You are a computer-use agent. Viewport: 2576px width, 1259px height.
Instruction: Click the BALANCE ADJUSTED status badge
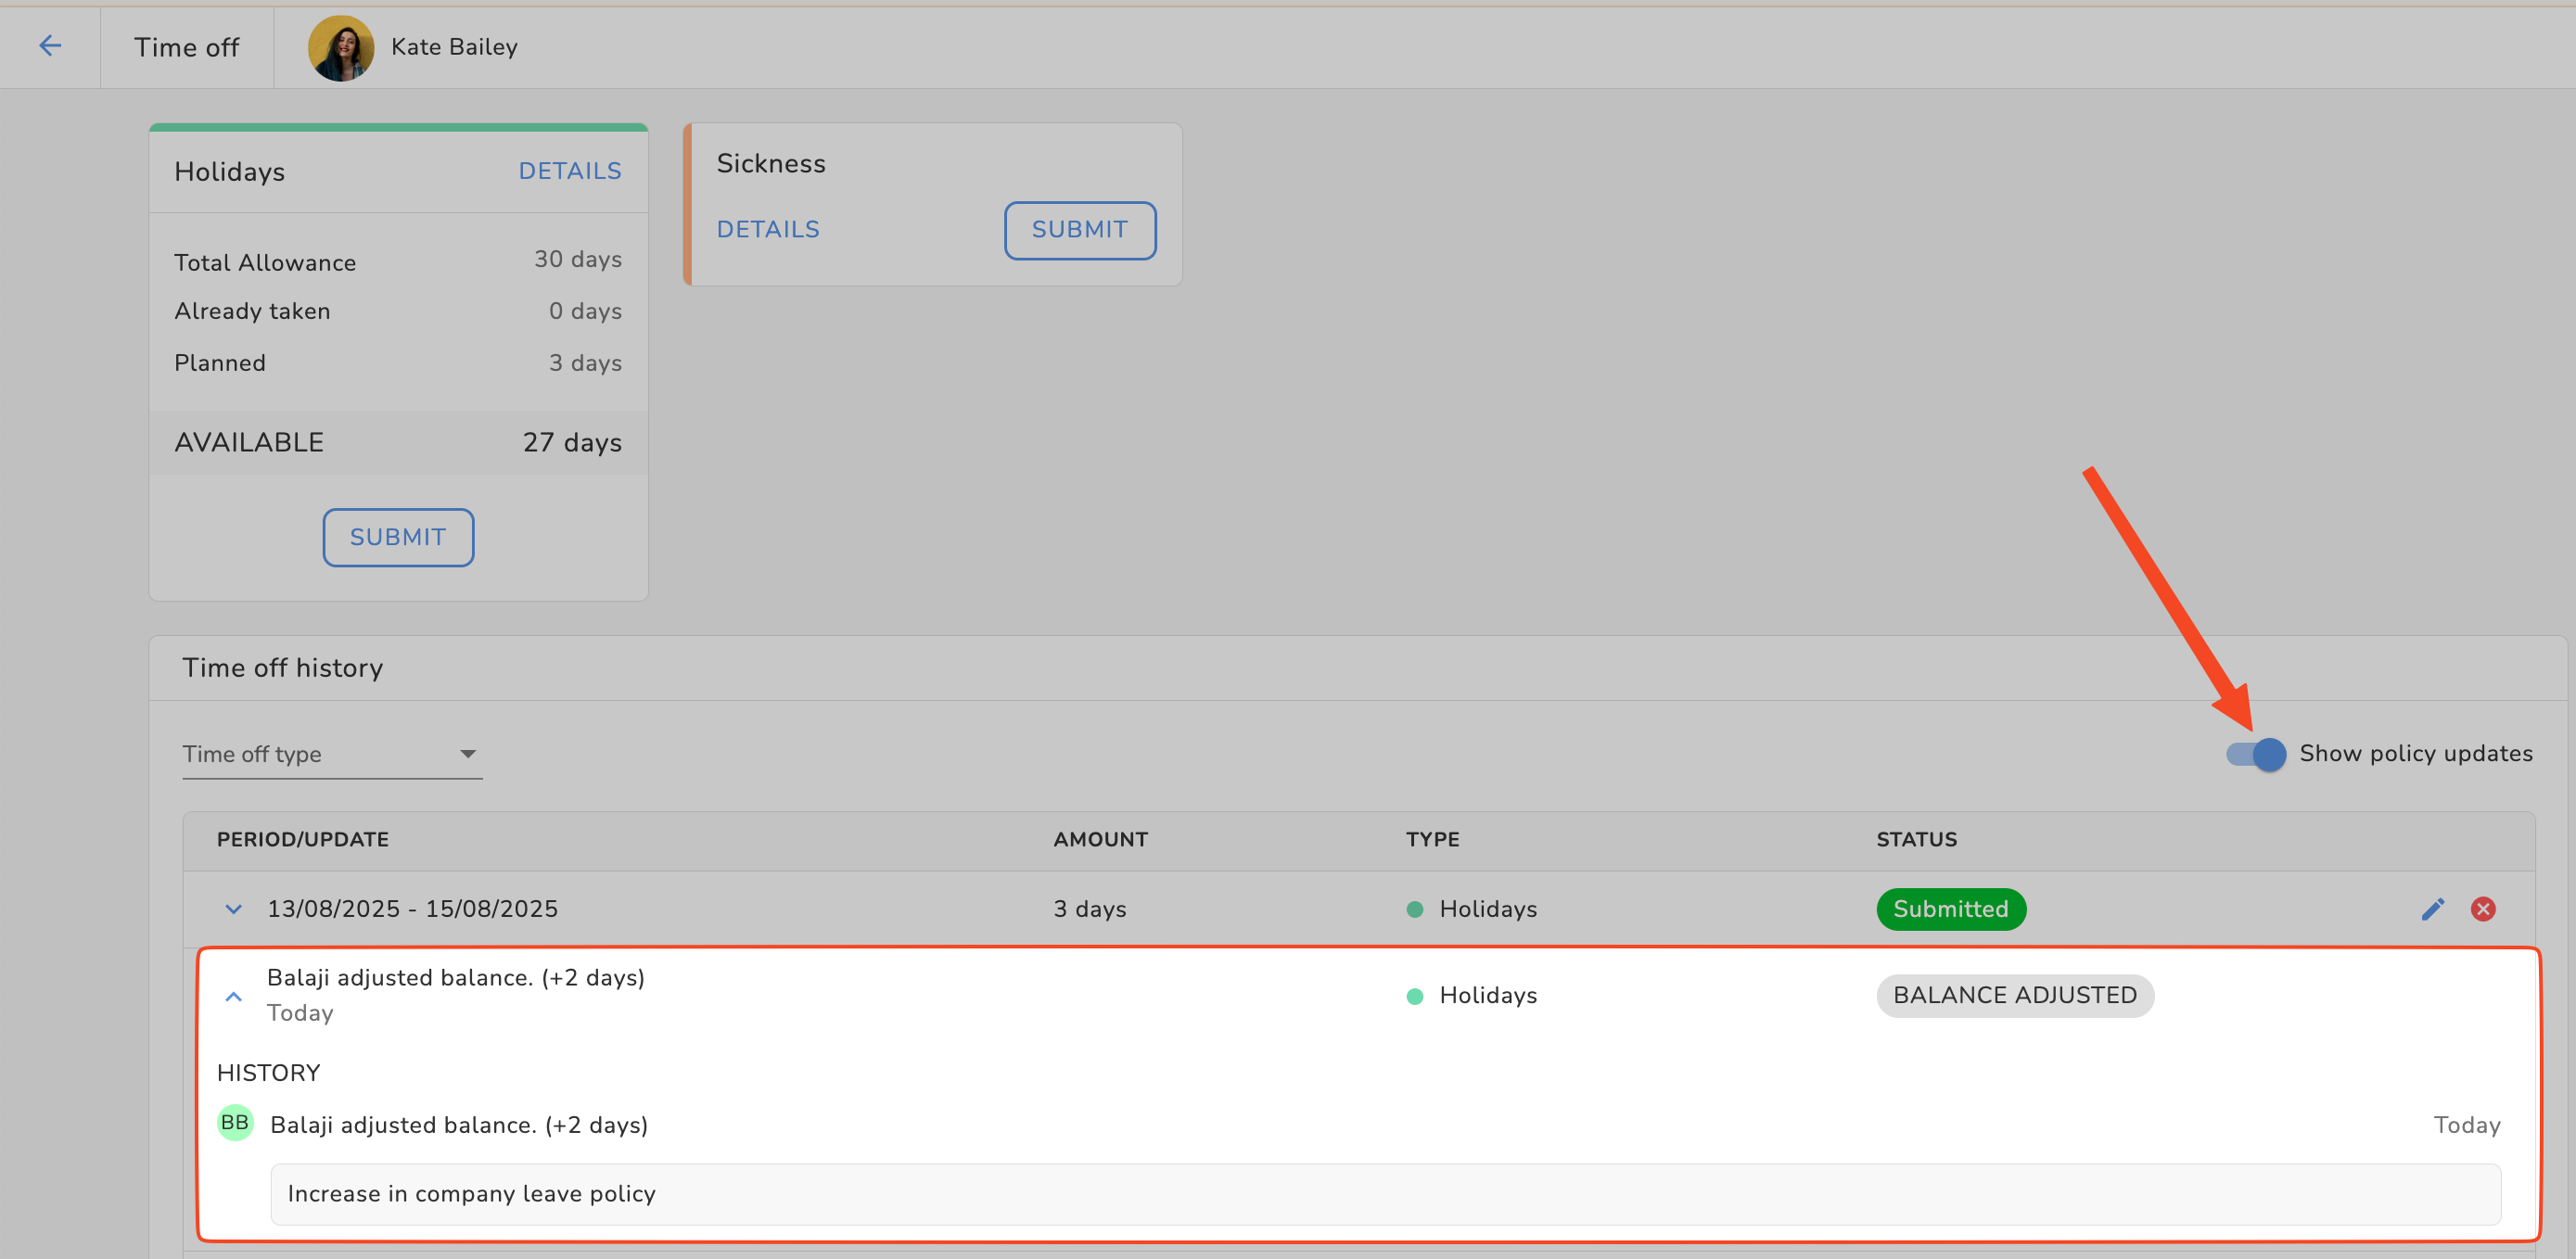tap(2014, 995)
